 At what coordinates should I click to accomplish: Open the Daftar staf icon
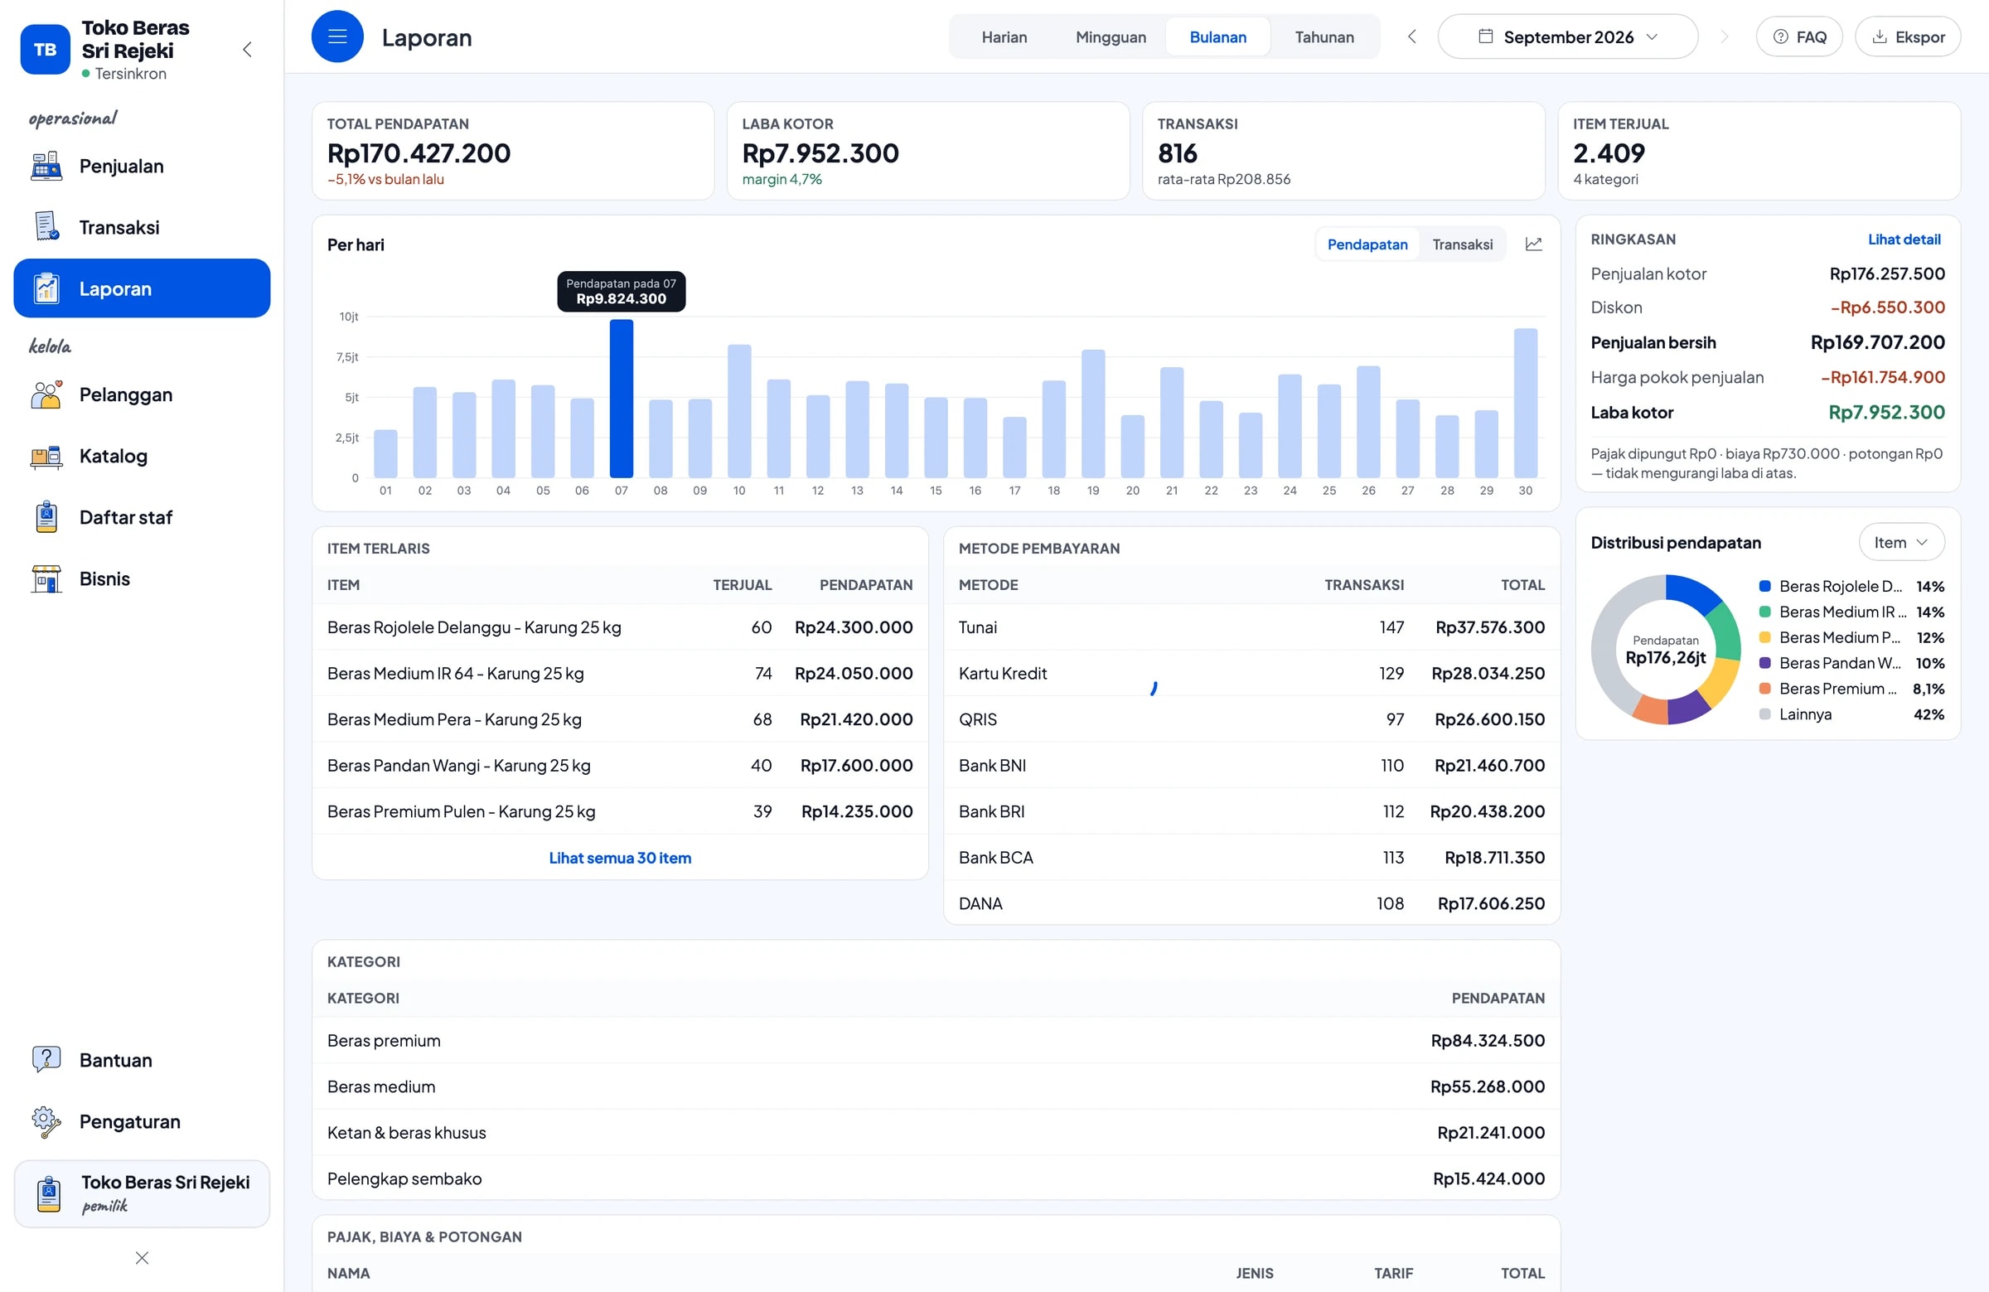[46, 516]
